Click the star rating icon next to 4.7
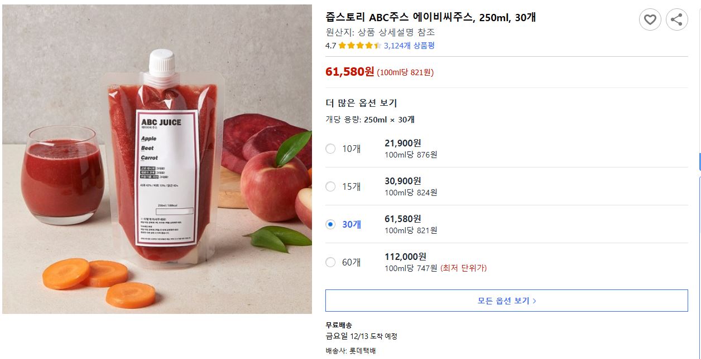701x359 pixels. (358, 46)
